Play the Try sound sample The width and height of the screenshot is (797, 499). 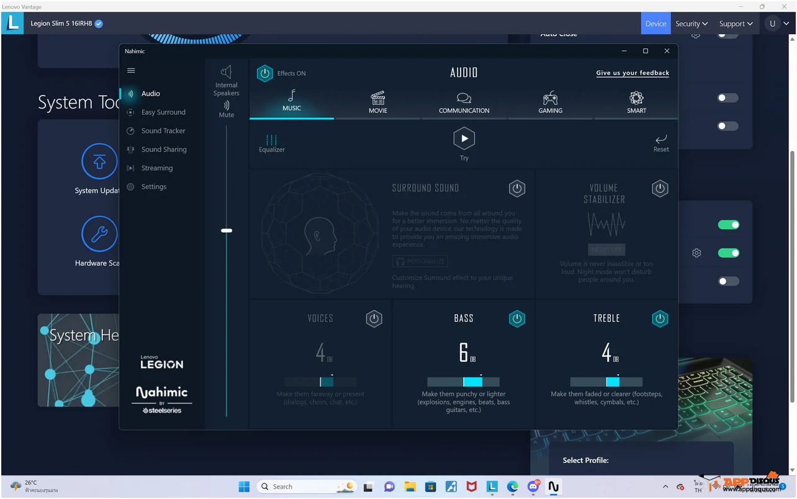(x=464, y=138)
